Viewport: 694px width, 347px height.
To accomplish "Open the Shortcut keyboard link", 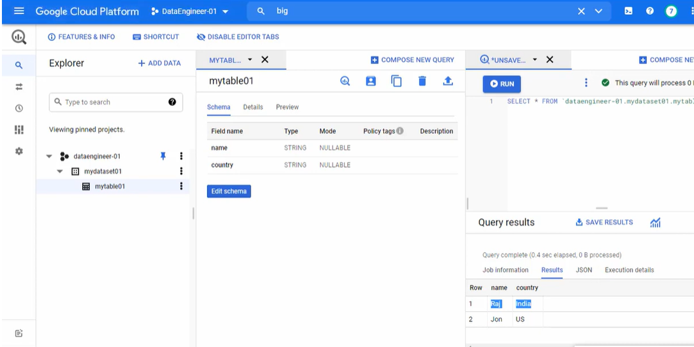I will [x=156, y=37].
